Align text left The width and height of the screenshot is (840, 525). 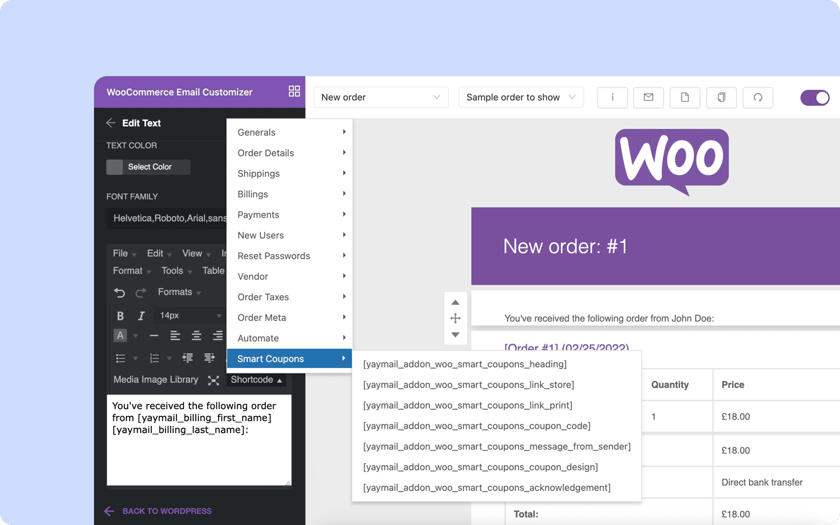click(x=175, y=335)
